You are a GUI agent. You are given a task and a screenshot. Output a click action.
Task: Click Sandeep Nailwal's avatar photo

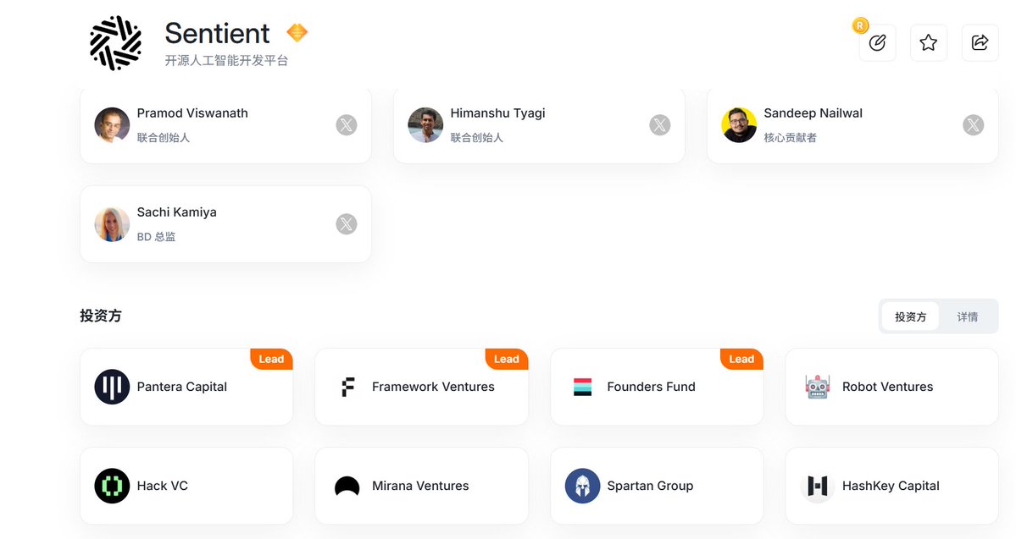pyautogui.click(x=739, y=125)
